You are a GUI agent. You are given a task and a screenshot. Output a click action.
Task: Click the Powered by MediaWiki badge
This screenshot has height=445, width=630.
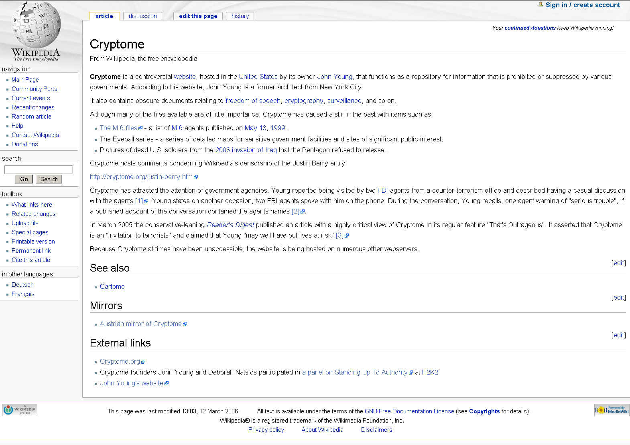coord(612,410)
